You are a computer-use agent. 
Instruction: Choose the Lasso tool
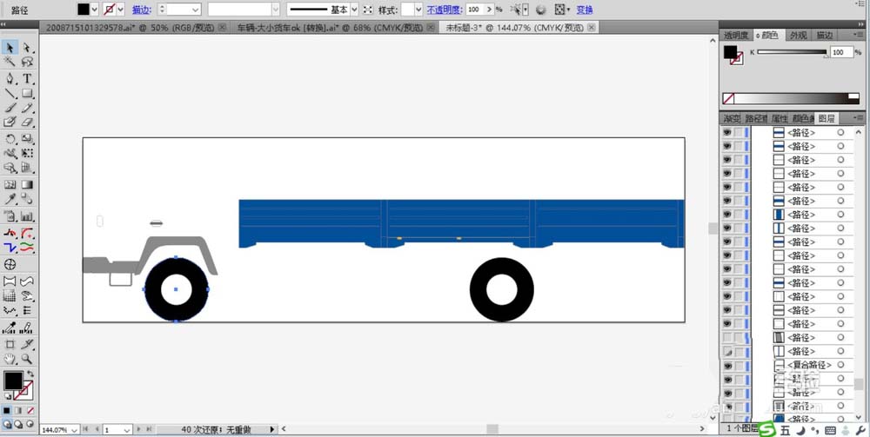coord(27,62)
